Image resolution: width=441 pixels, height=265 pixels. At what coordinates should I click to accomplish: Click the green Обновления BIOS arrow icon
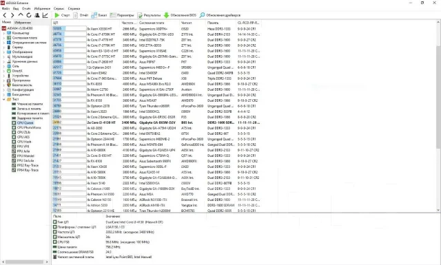point(166,15)
